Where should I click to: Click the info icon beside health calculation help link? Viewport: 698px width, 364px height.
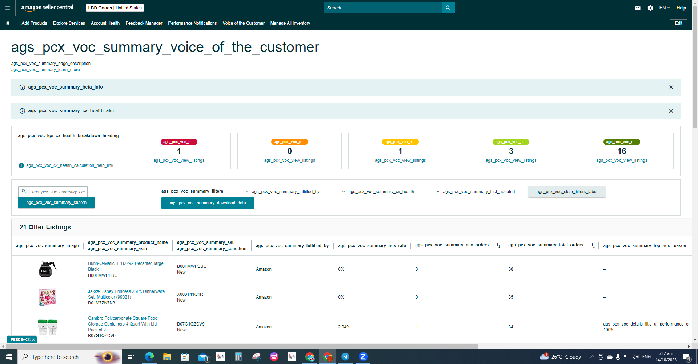(21, 165)
